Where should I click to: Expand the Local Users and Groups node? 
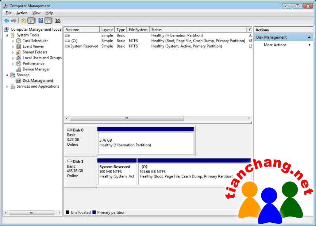point(13,58)
